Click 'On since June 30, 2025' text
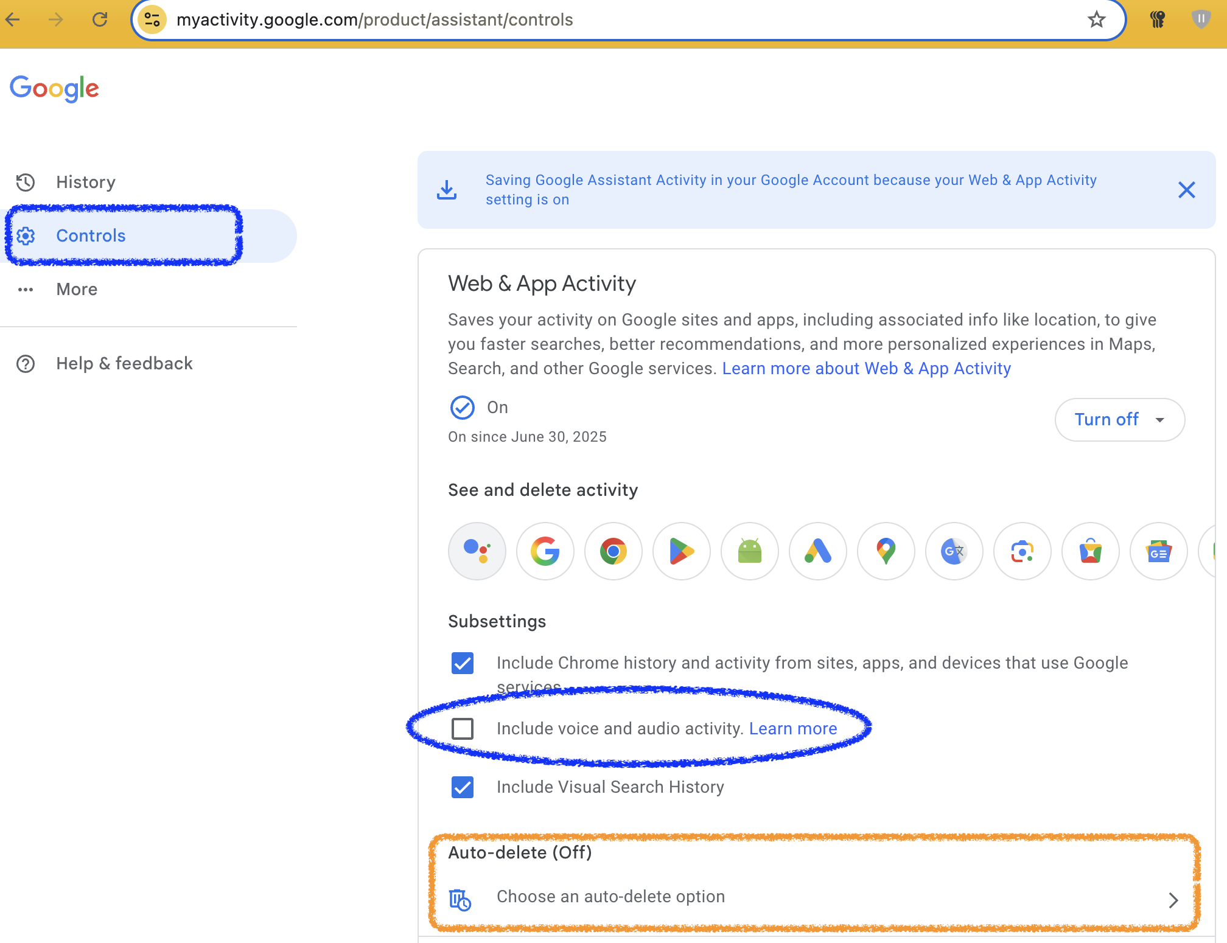Image resolution: width=1227 pixels, height=943 pixels. [527, 437]
